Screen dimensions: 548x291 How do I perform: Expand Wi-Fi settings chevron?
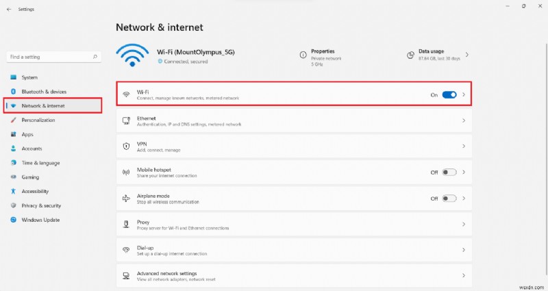tap(464, 94)
